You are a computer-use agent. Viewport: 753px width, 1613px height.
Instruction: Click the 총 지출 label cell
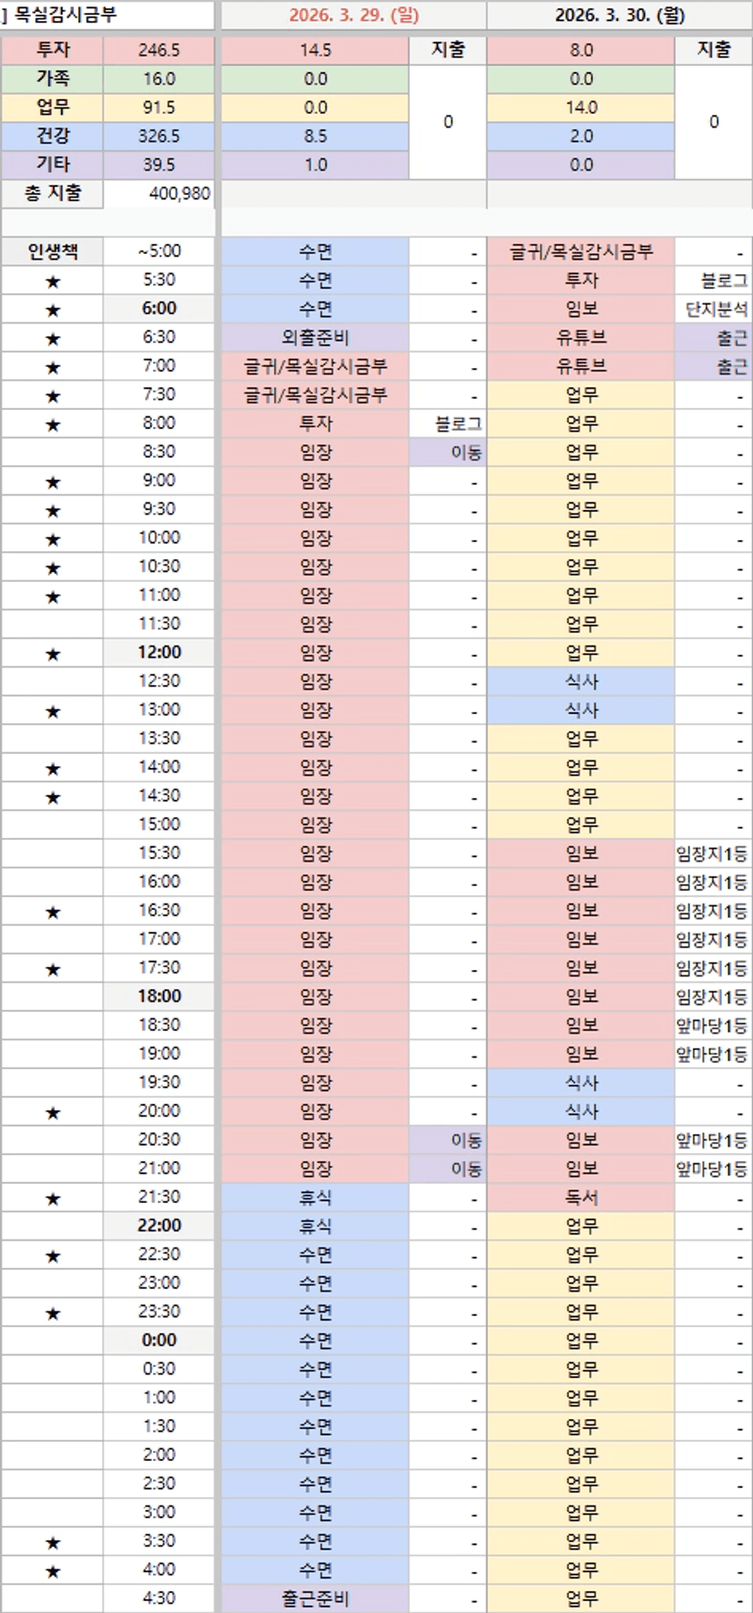53,193
